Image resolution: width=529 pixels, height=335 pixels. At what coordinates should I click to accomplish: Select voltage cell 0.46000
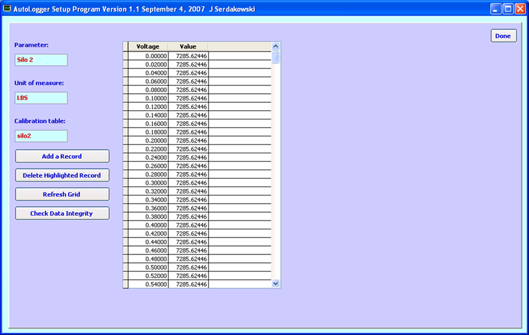point(148,250)
